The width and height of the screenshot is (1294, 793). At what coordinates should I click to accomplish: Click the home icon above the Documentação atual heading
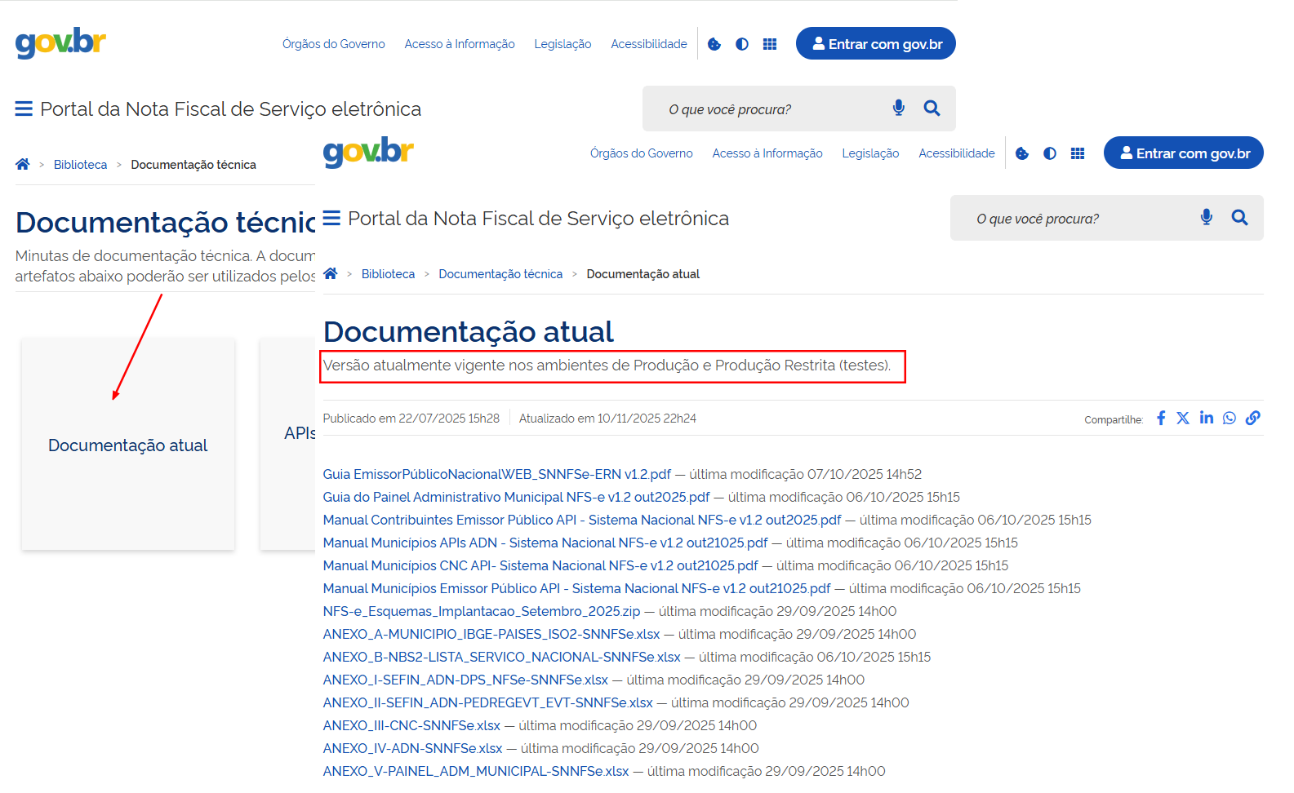point(331,274)
